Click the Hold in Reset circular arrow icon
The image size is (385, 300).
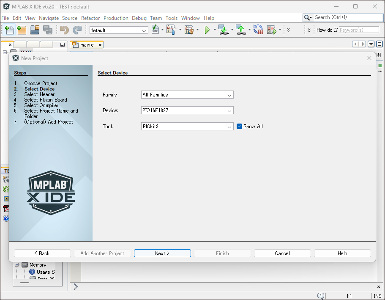tap(258, 30)
